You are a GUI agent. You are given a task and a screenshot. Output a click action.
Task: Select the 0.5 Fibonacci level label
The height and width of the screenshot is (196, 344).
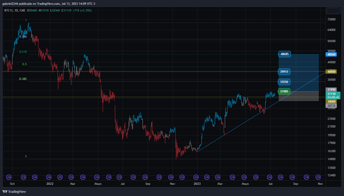(25, 64)
